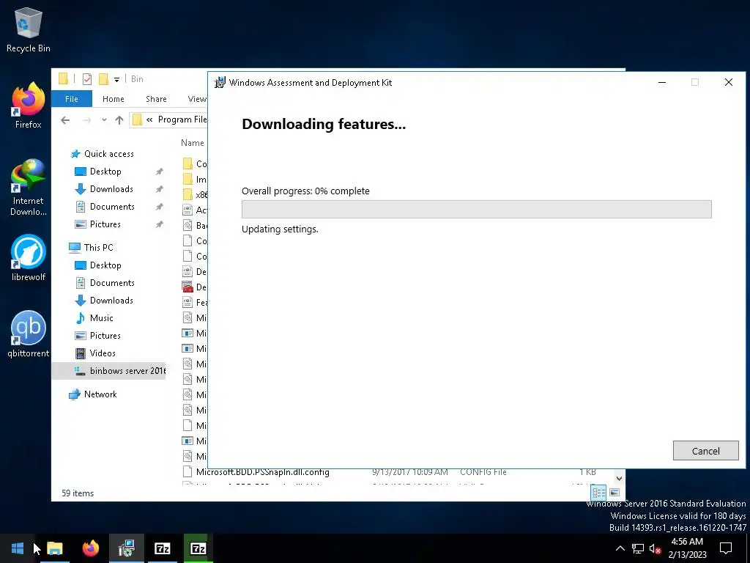Select Network in the navigation pane
Image resolution: width=750 pixels, height=563 pixels.
pyautogui.click(x=100, y=394)
